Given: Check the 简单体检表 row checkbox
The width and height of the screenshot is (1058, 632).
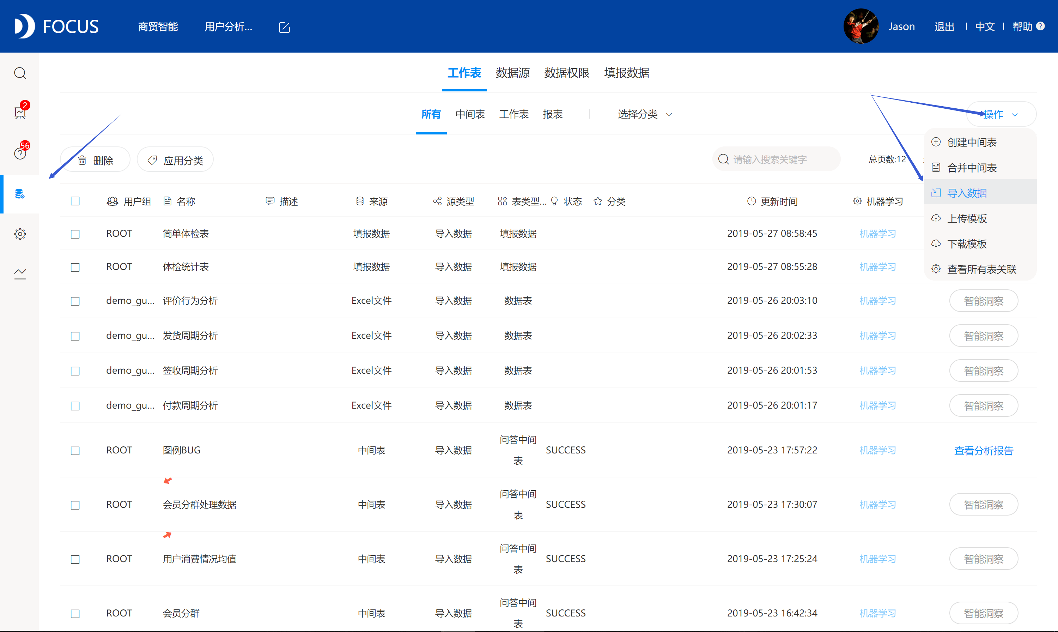Looking at the screenshot, I should coord(75,234).
